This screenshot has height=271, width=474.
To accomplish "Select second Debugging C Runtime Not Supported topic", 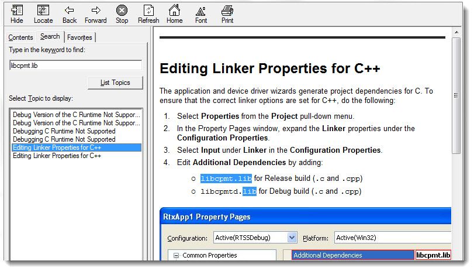I will [64, 140].
